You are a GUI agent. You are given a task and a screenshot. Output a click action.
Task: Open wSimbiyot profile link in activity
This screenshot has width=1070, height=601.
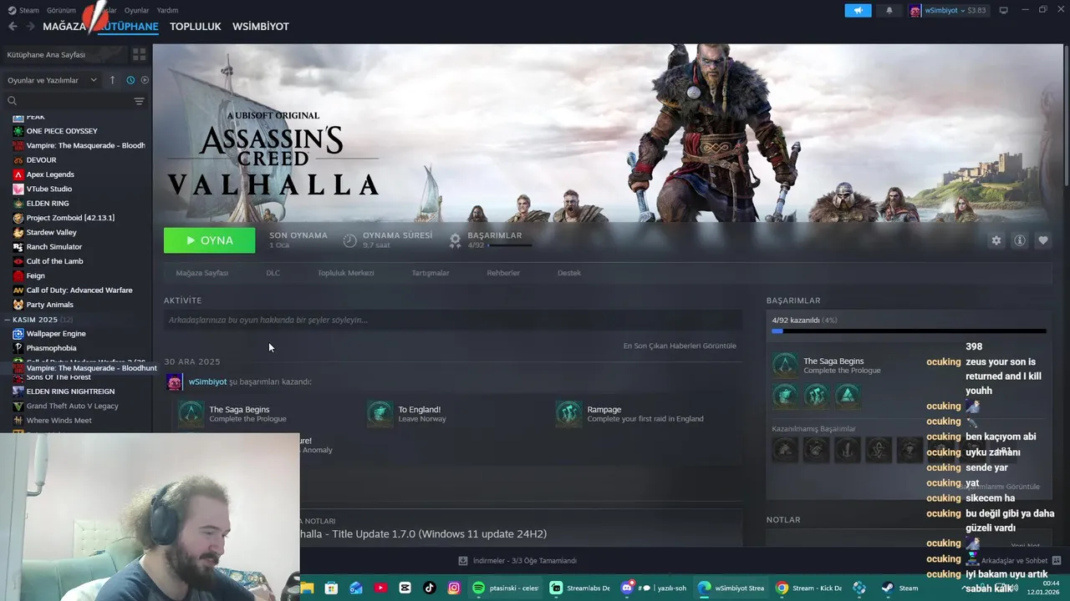pyautogui.click(x=207, y=381)
